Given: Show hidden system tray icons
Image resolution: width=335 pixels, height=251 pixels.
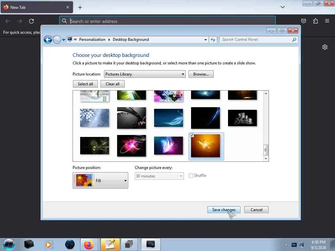Looking at the screenshot, I should (x=286, y=245).
